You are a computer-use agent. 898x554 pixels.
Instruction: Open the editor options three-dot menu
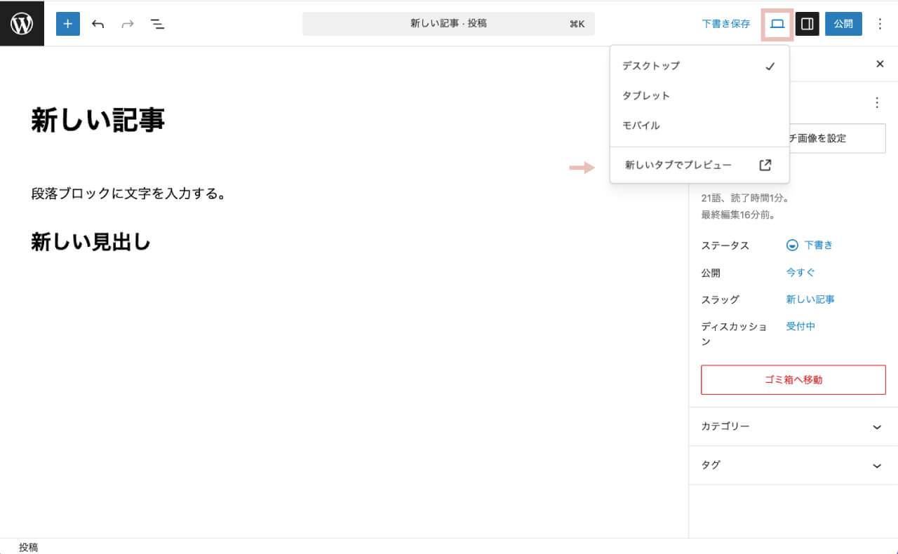click(880, 23)
